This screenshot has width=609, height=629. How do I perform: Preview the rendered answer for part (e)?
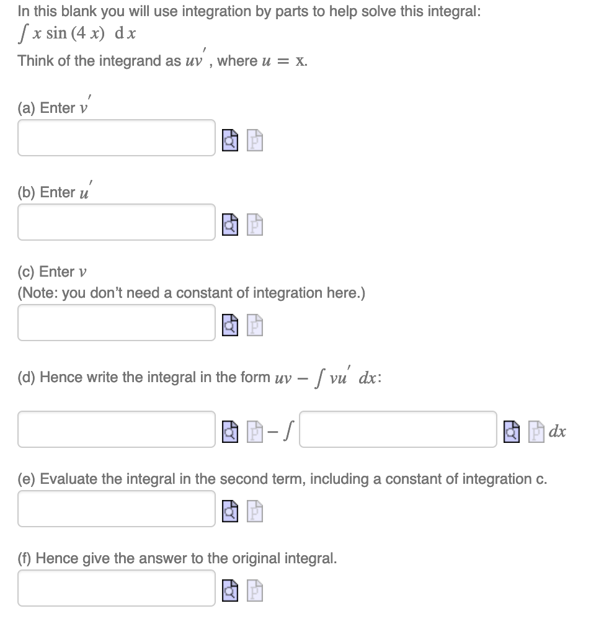[230, 512]
